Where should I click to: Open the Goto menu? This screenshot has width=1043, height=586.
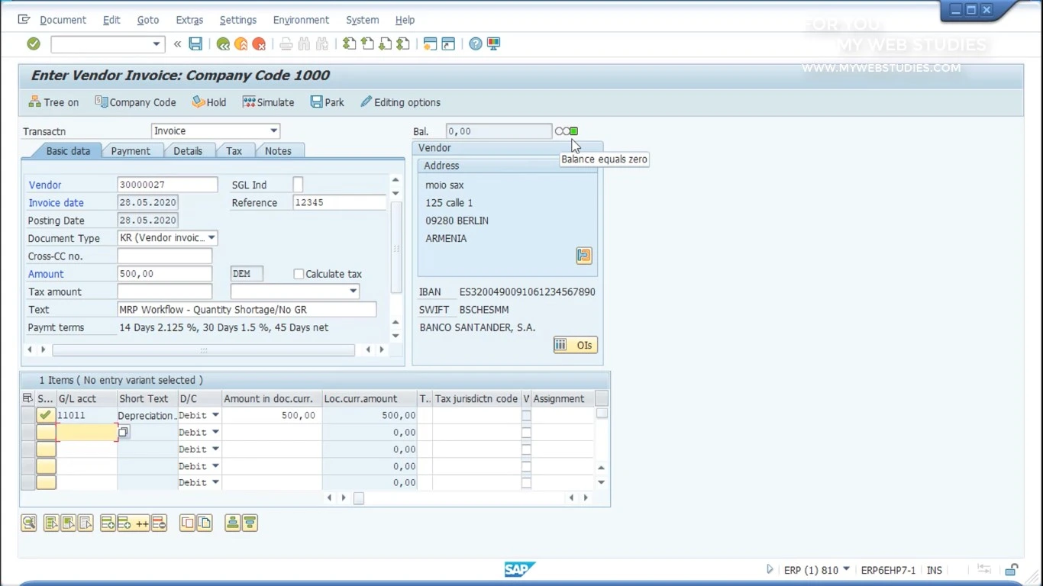click(x=148, y=20)
